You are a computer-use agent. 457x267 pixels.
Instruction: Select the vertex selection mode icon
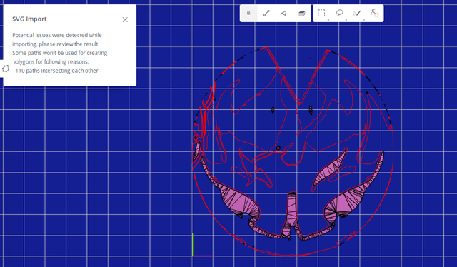pos(248,13)
